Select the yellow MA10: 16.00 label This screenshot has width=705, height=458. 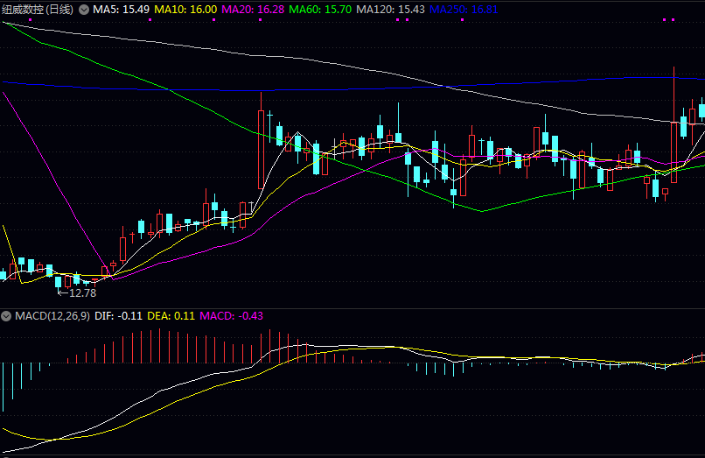(185, 9)
